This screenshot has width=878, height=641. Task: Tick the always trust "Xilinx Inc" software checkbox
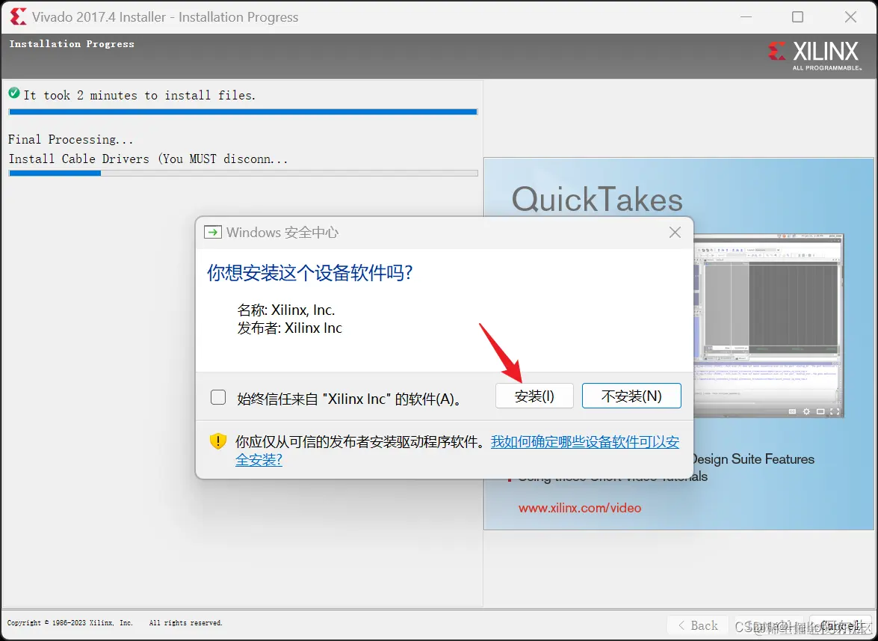click(x=218, y=397)
